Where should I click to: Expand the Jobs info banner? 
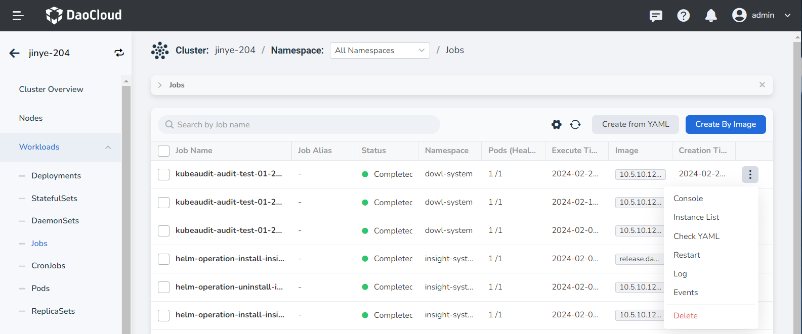pyautogui.click(x=160, y=85)
